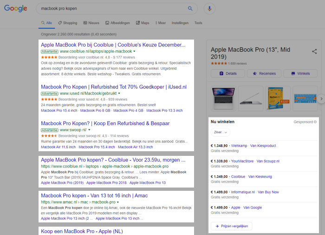
Task: Open sitelink Macbook Air 11,6 inch
Action: (x=58, y=147)
